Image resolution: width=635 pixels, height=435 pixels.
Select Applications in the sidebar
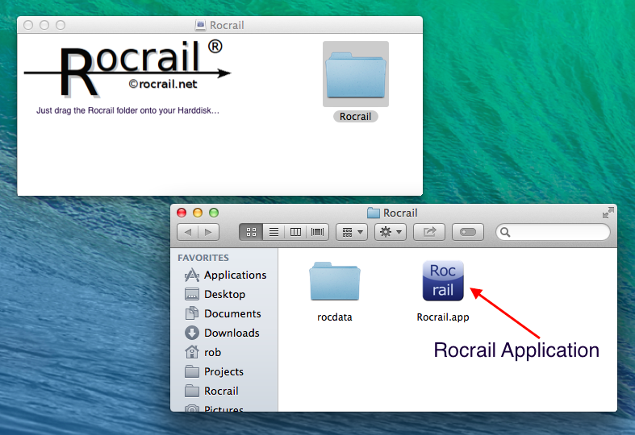point(234,275)
